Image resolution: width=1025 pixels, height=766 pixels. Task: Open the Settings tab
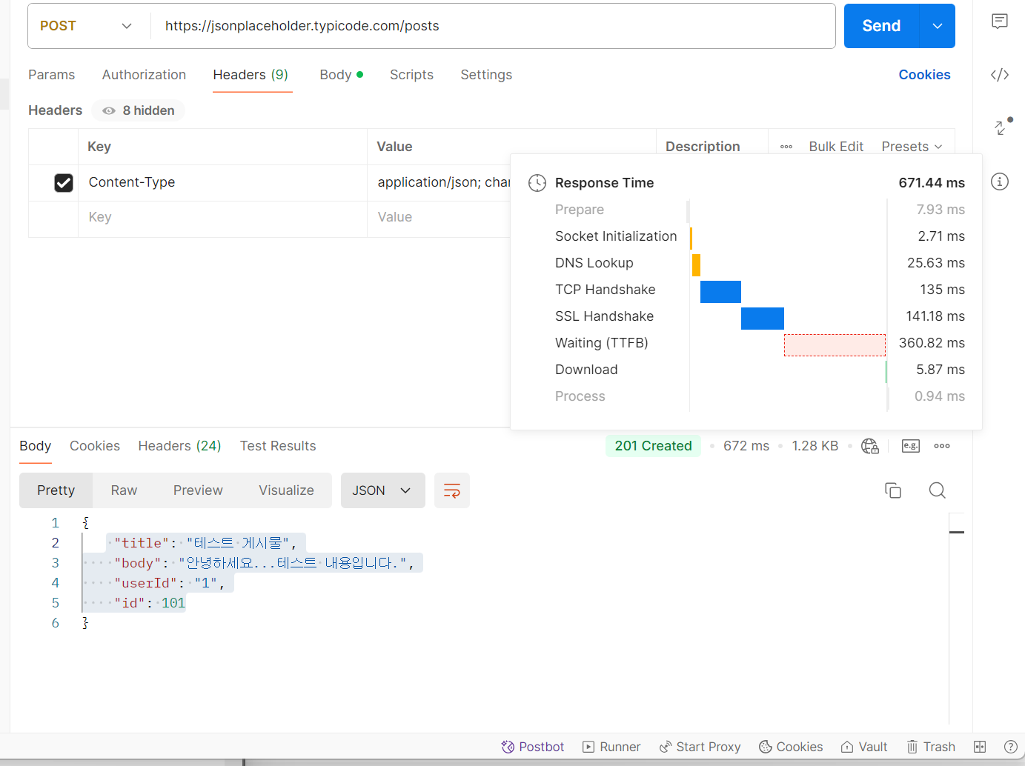tap(486, 75)
